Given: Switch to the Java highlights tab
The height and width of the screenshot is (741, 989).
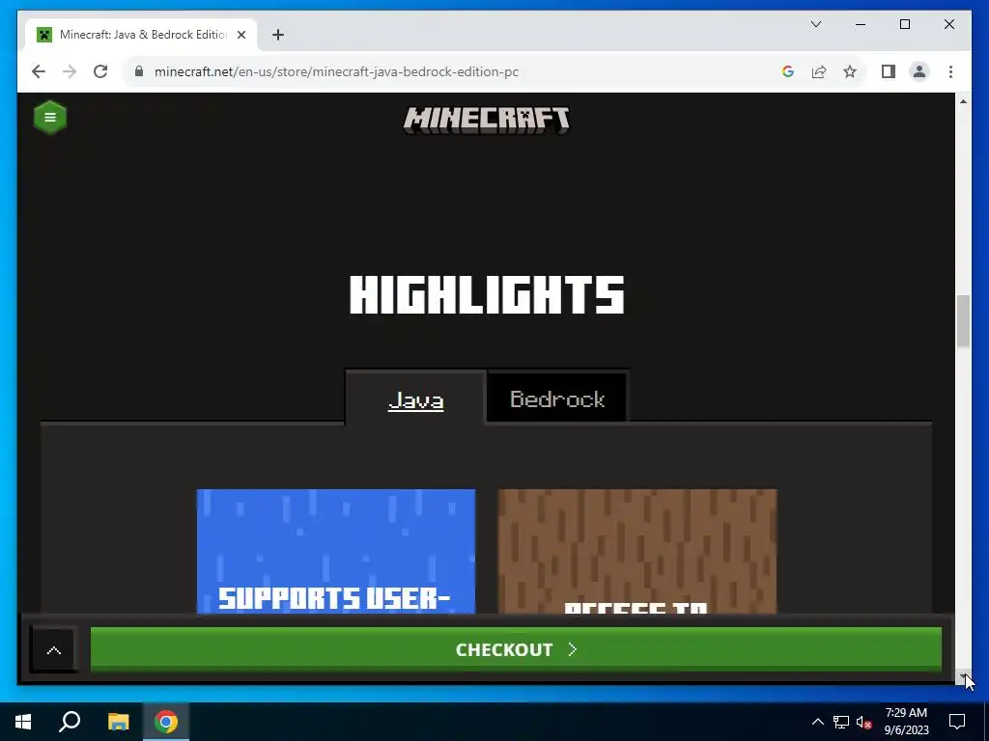Looking at the screenshot, I should click(415, 400).
